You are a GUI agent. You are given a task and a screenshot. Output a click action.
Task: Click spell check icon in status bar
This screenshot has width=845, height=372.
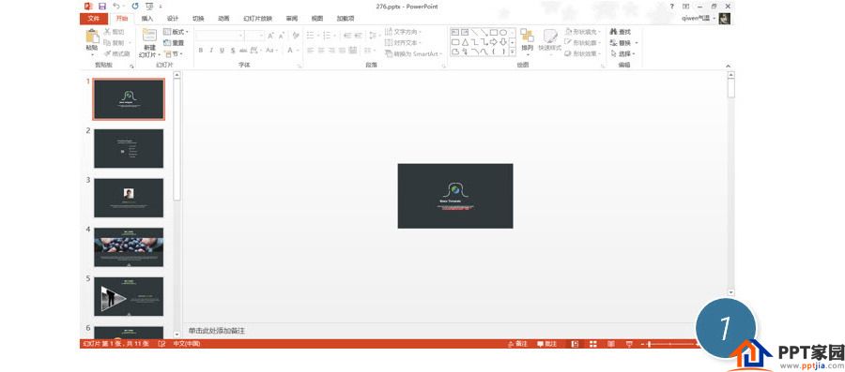161,344
